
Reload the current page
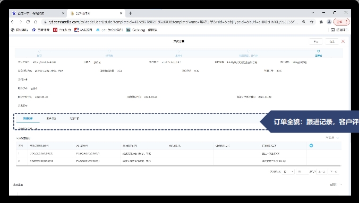pos(28,22)
